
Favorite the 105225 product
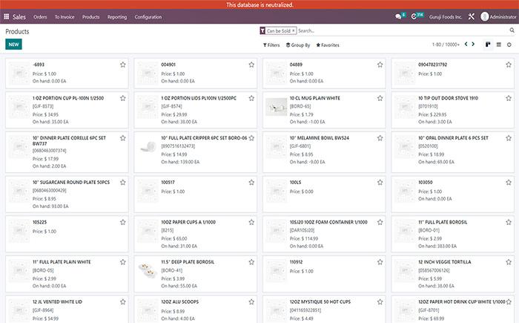(123, 222)
